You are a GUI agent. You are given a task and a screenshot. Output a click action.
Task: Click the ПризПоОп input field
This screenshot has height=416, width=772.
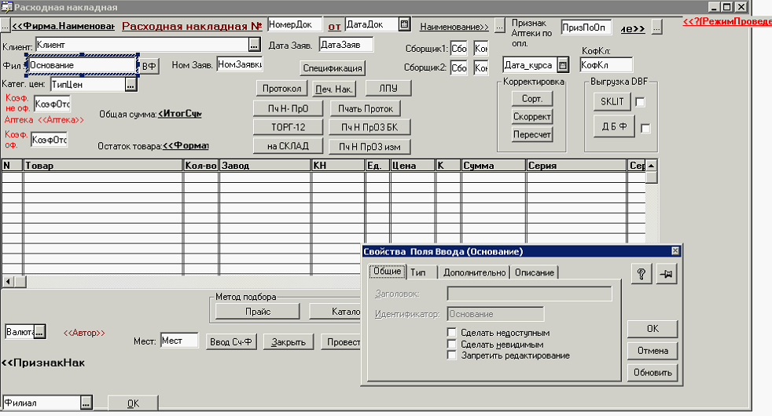click(586, 27)
